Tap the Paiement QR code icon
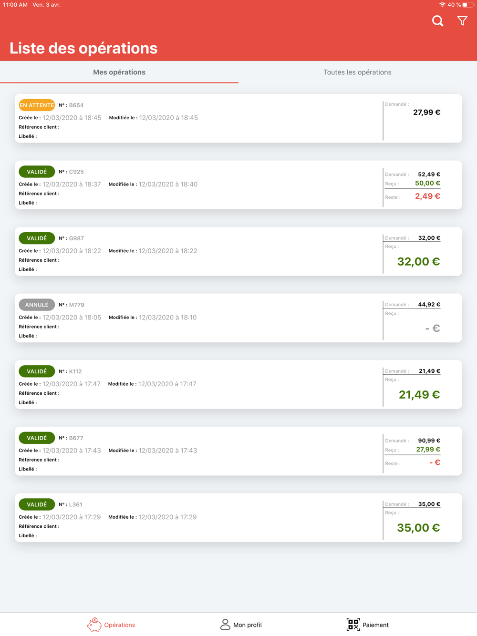The width and height of the screenshot is (477, 636). [353, 625]
